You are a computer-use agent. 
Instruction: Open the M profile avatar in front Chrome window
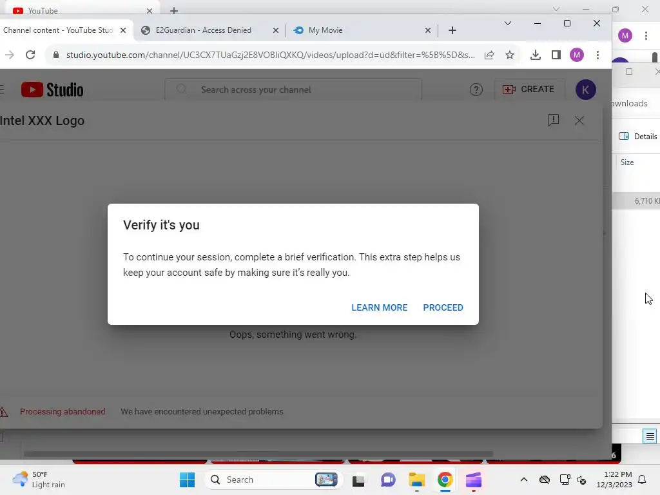coord(577,55)
